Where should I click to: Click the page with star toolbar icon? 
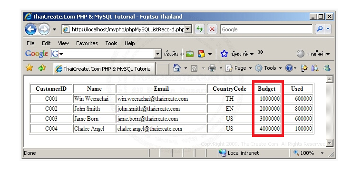[304, 68]
